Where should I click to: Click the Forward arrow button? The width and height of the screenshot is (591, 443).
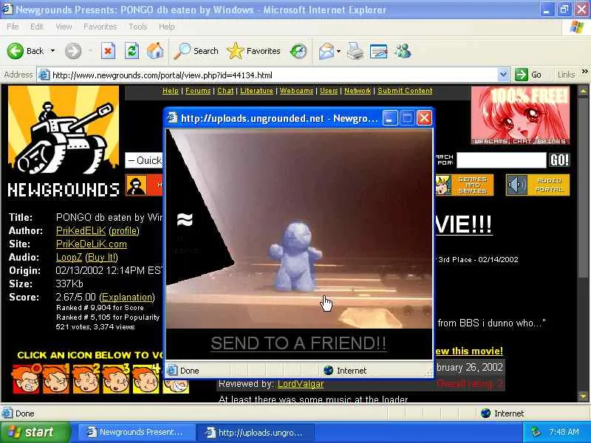coord(72,51)
